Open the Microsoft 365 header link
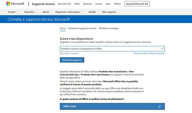 (x=64, y=4)
